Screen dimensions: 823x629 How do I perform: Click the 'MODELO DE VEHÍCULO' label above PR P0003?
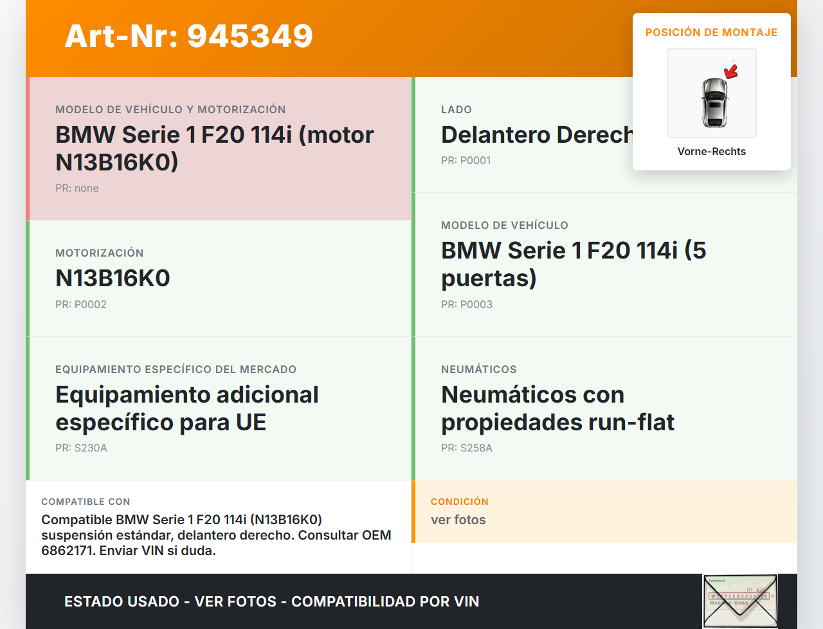(505, 225)
